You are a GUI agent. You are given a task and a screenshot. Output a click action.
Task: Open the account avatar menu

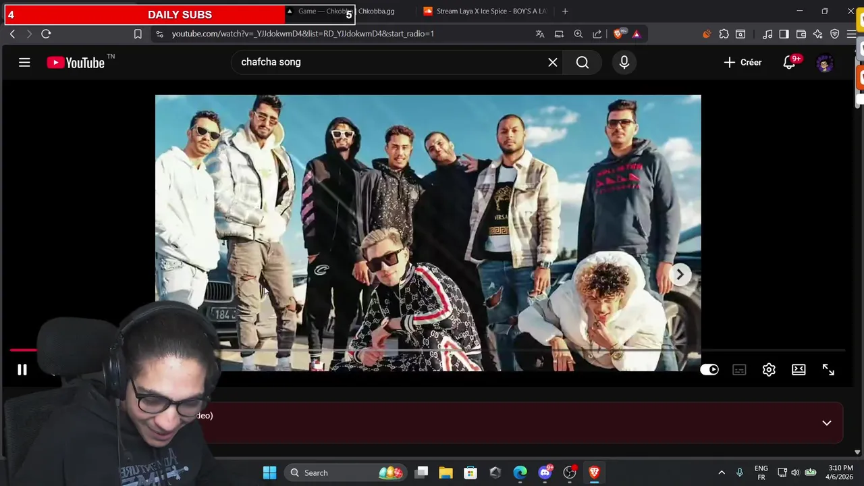tap(824, 63)
